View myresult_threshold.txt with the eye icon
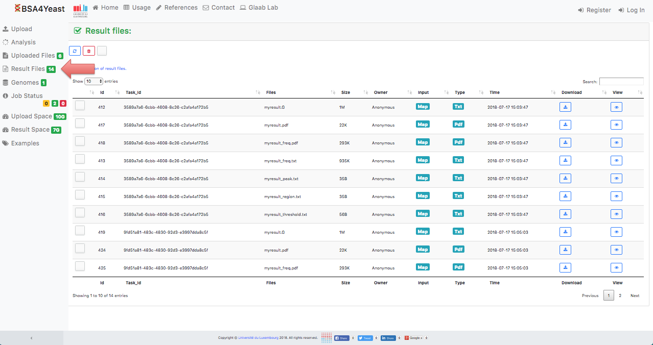The width and height of the screenshot is (653, 345). point(616,214)
